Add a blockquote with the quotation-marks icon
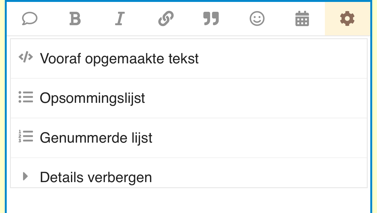Image resolution: width=377 pixels, height=213 pixels. (211, 18)
